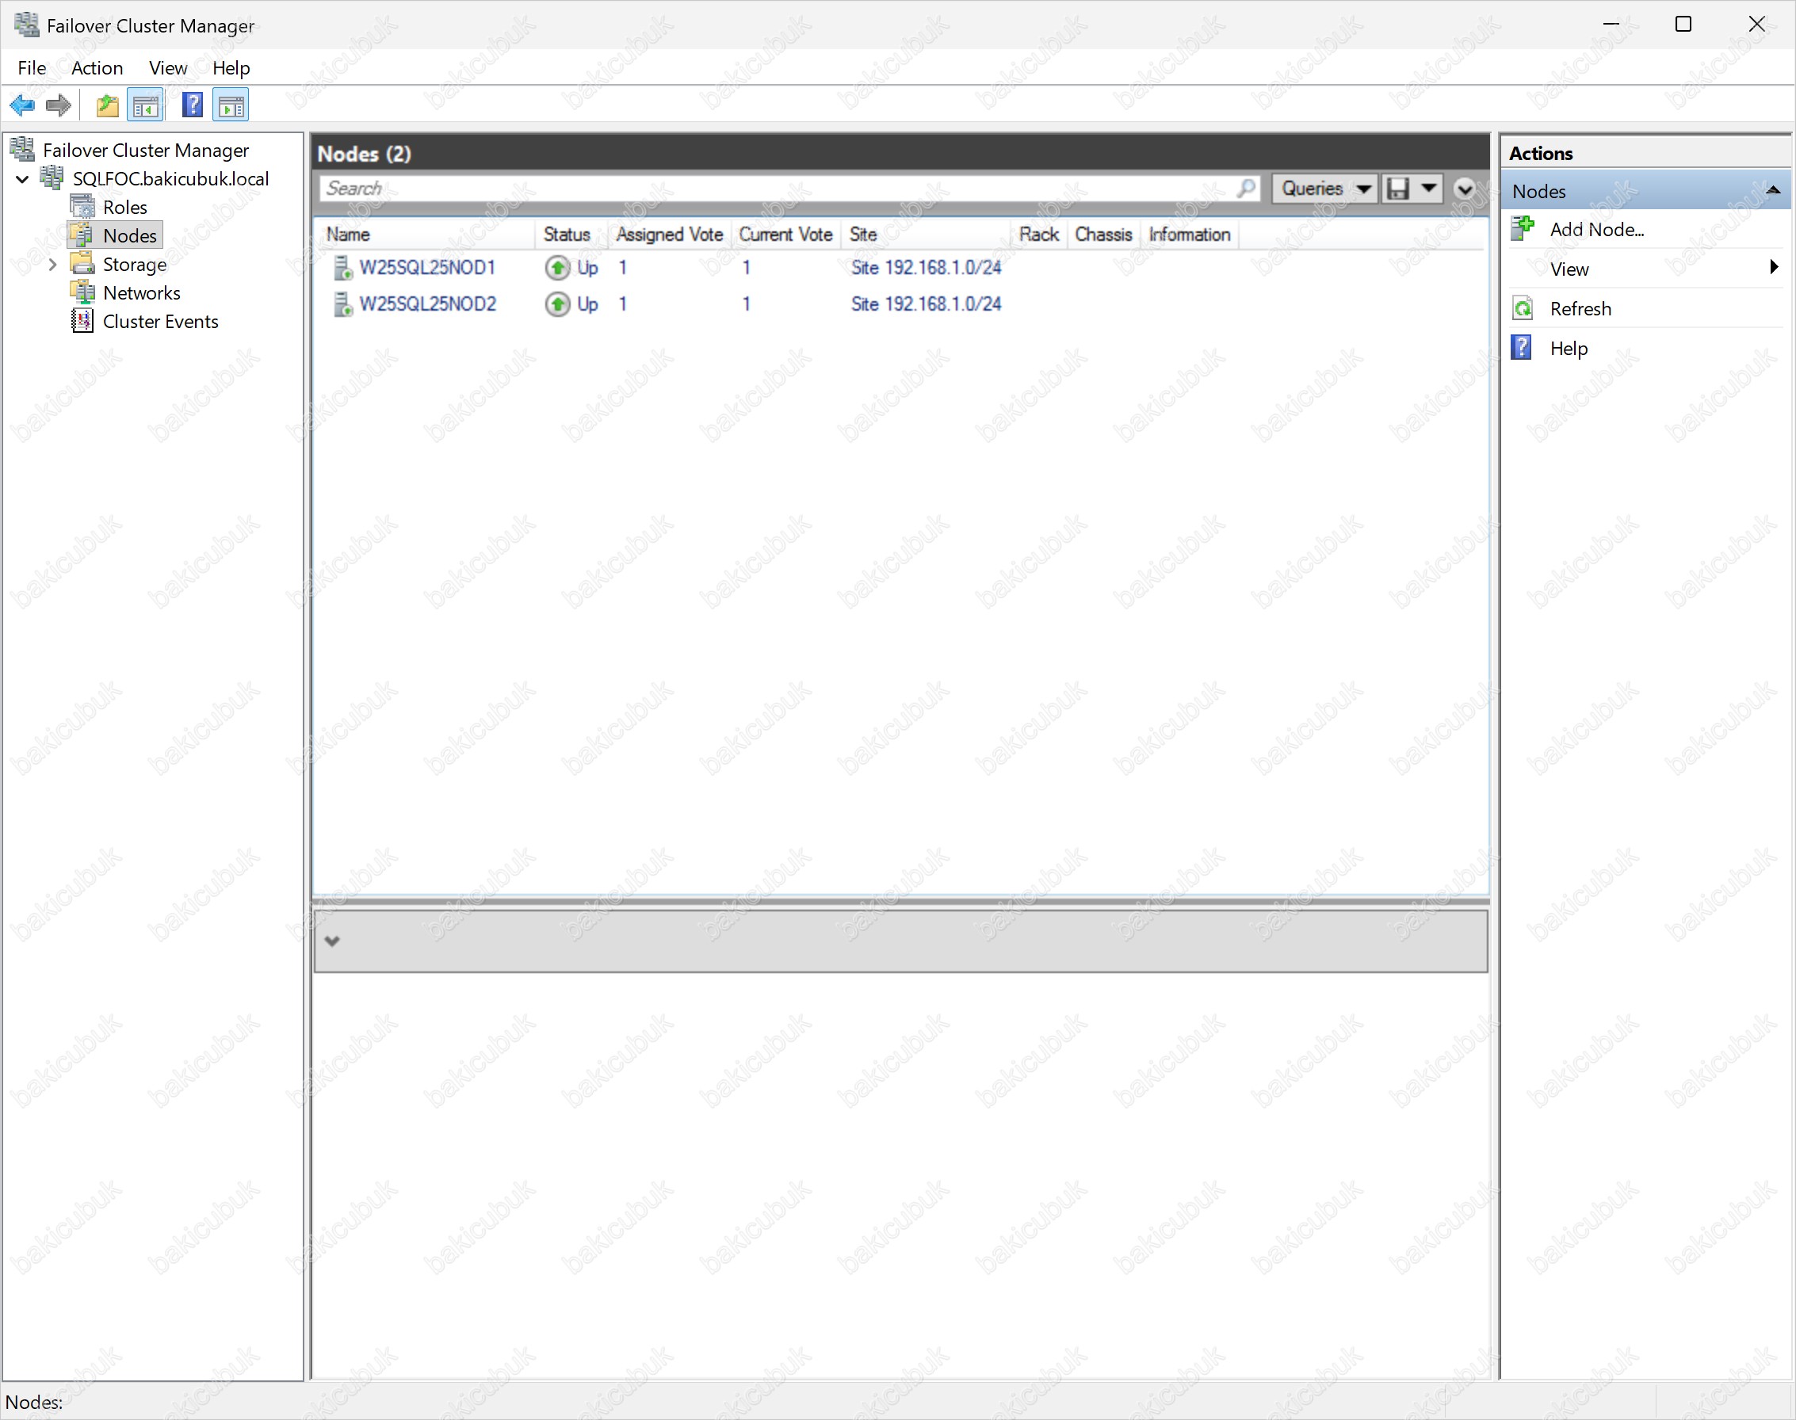The image size is (1796, 1420).
Task: Click the blue Back arrow toolbar icon
Action: click(22, 105)
